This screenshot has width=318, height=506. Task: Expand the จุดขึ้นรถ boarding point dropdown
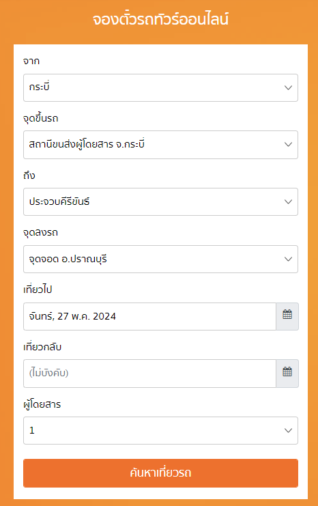(160, 145)
